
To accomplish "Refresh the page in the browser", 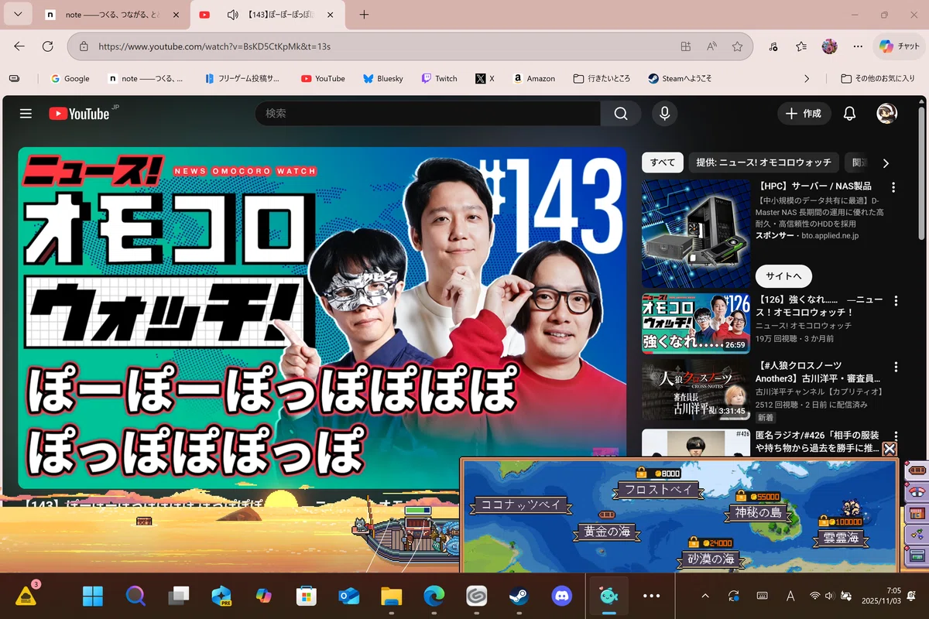I will click(x=47, y=46).
